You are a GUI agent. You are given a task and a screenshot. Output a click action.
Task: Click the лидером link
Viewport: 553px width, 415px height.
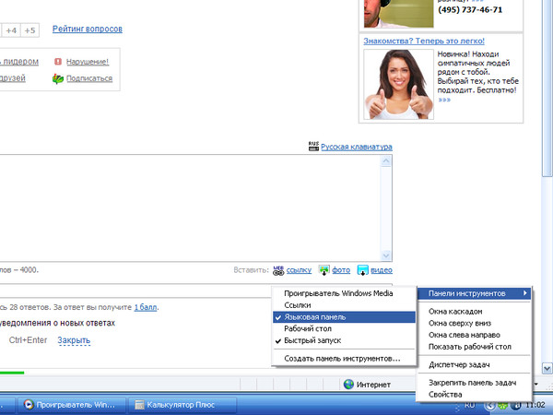pos(19,62)
